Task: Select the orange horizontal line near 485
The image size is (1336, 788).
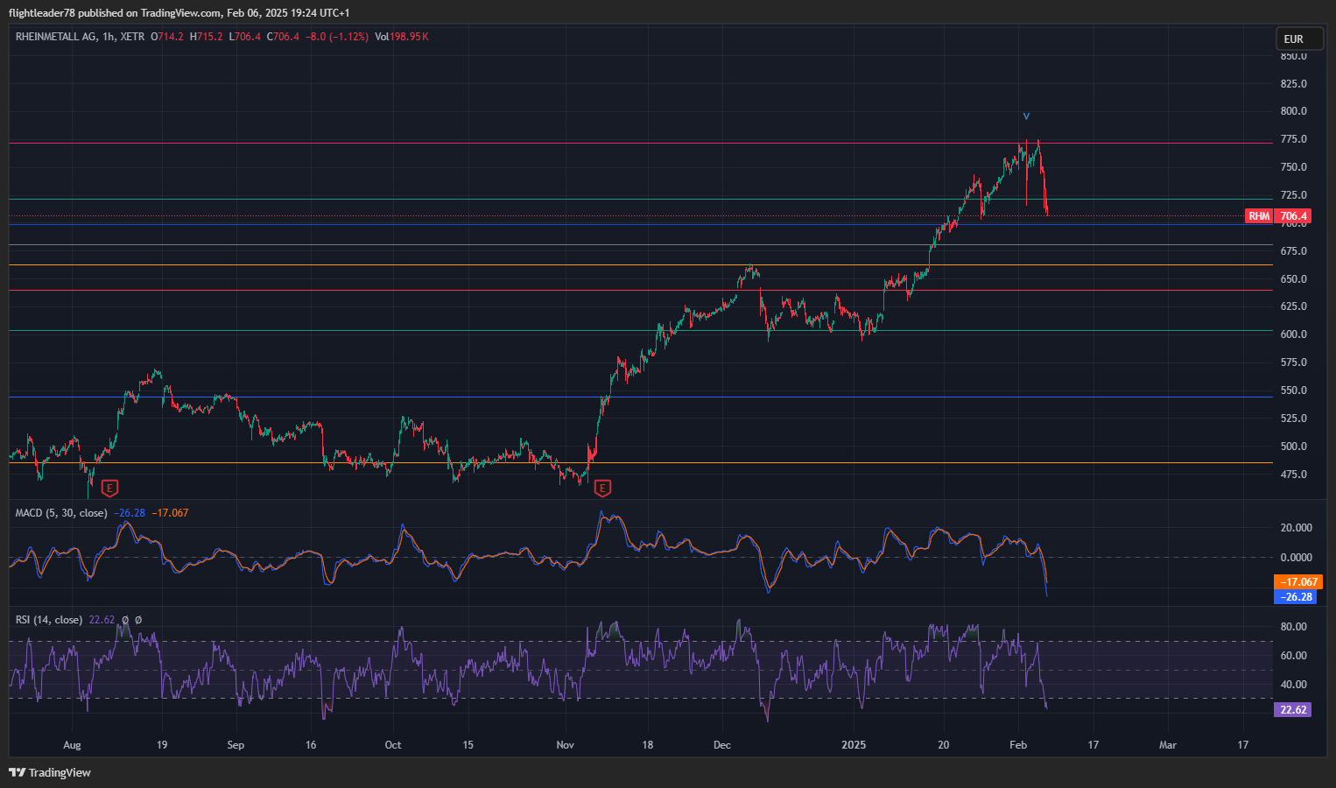Action: pos(639,463)
